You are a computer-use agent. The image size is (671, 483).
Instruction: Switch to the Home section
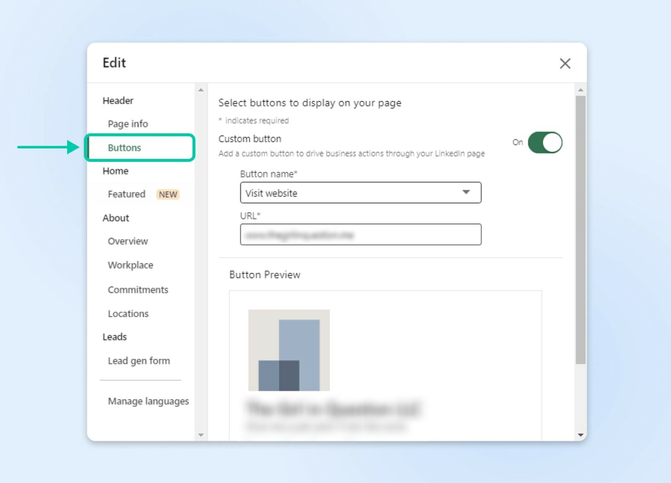tap(115, 171)
